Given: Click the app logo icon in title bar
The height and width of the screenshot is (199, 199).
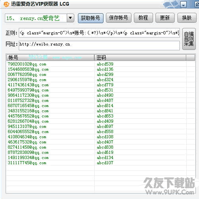Looking at the screenshot, I should click(x=6, y=4).
